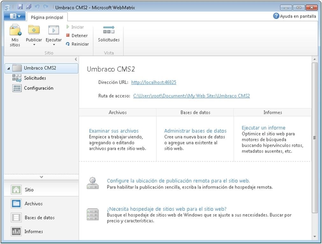Click the vertical scrollbar thumb
This screenshot has width=322, height=244.
click(315, 137)
